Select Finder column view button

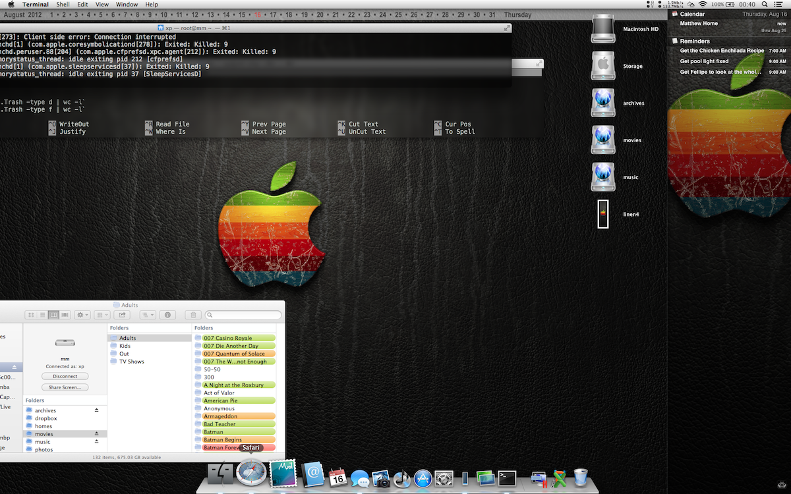coord(54,316)
